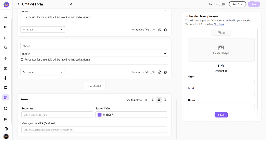Click the pencil icon to rename the form
This screenshot has width=266, height=141.
pos(71,4)
